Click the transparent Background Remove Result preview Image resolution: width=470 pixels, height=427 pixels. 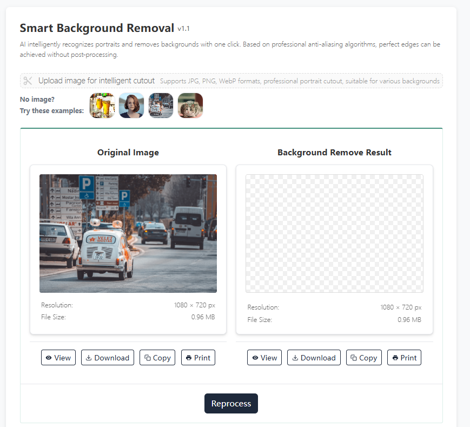334,233
